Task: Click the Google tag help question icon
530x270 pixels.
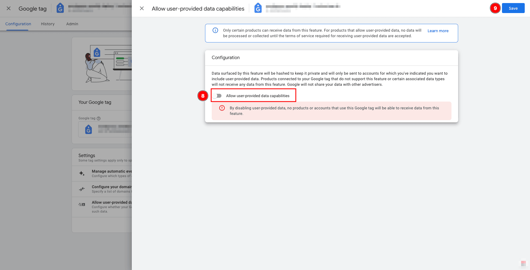Action: (99, 118)
